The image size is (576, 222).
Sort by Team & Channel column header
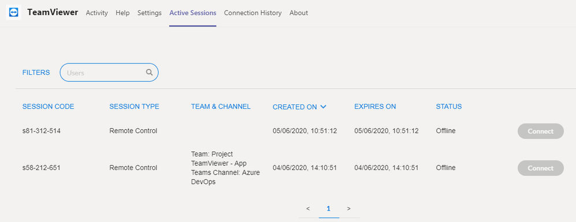tap(221, 107)
